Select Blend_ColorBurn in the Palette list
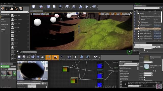The height and width of the screenshot is (91, 163). 124,72
